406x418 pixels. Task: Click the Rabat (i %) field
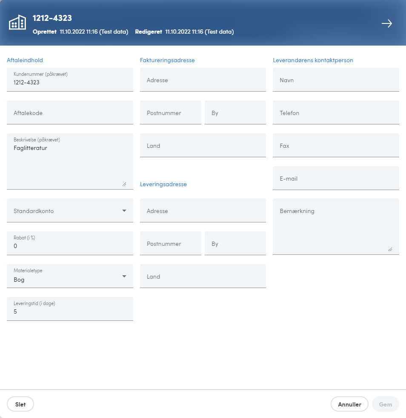click(x=70, y=243)
